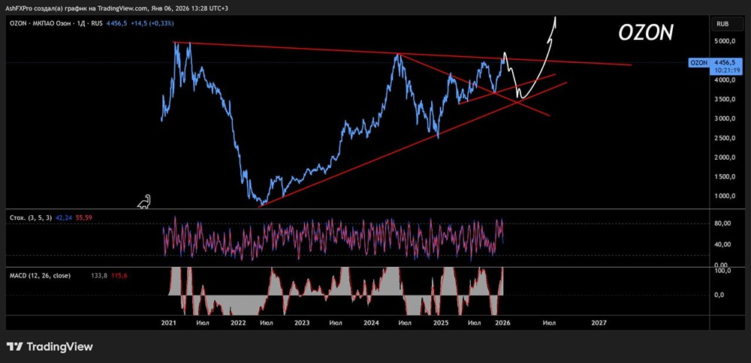Click the 3500,0 price axis label
The width and height of the screenshot is (751, 363).
[x=725, y=99]
